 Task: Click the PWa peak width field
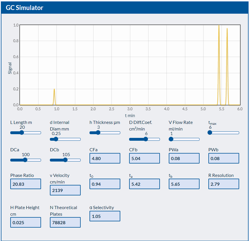tap(184, 158)
